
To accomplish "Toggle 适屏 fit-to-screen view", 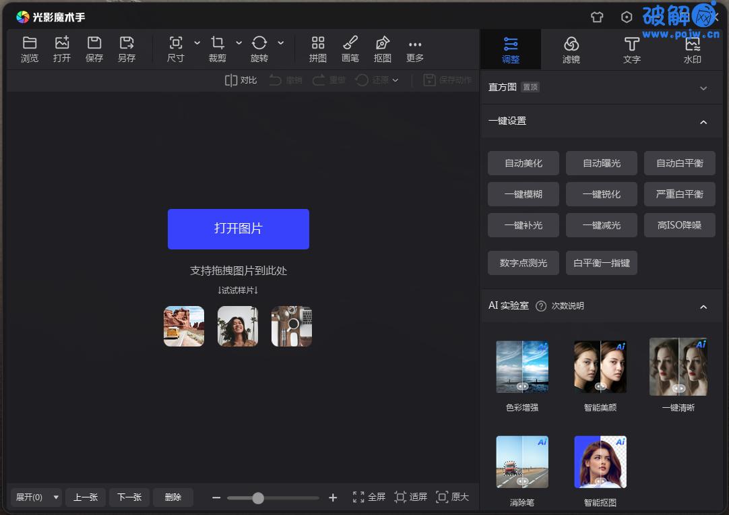I will coord(410,497).
